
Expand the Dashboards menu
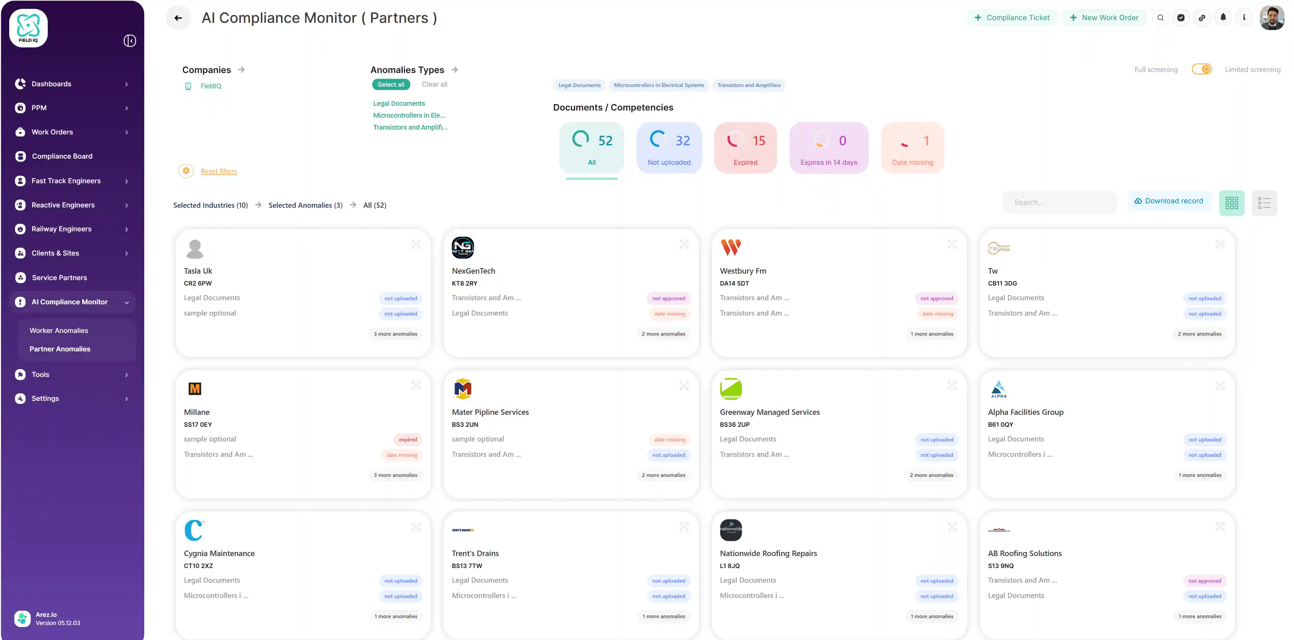73,84
